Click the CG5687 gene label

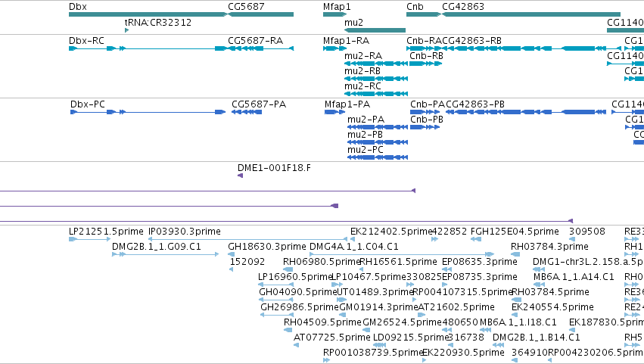pos(246,7)
